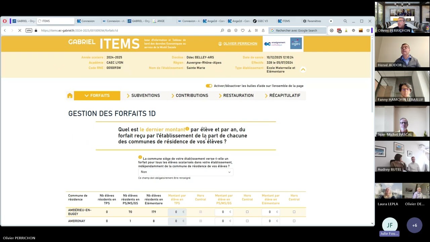Screen dimensions: 430x242
Task: Click the heart bookmark icon in address bar
Action: point(243,30)
